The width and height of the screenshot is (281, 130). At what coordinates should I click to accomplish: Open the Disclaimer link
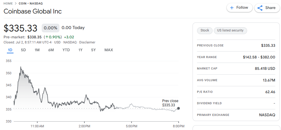click(x=87, y=43)
